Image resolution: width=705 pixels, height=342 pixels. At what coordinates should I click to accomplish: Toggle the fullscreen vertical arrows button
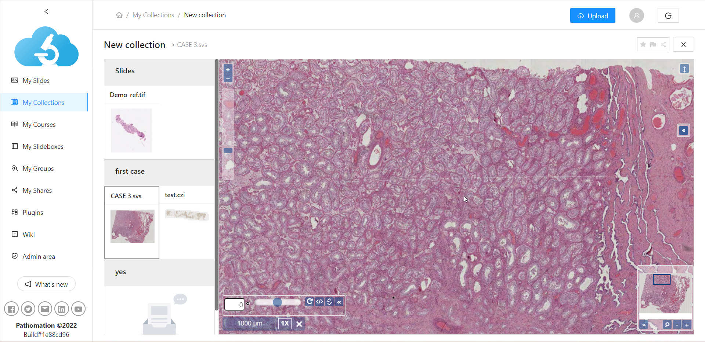pos(684,69)
